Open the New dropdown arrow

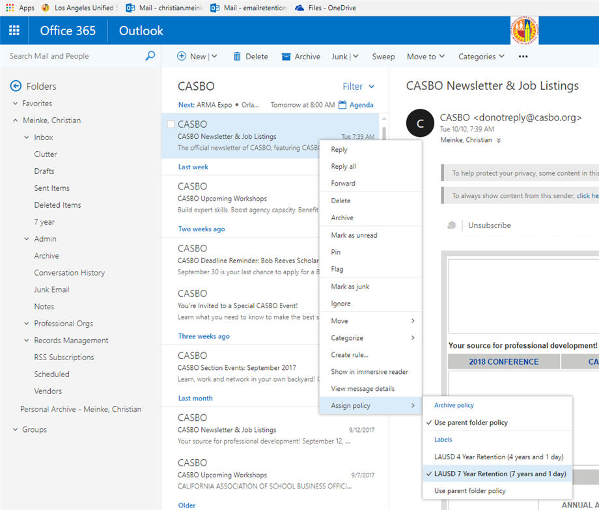point(214,56)
